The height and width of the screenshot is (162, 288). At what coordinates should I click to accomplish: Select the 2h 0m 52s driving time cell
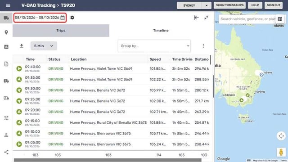(x=181, y=79)
